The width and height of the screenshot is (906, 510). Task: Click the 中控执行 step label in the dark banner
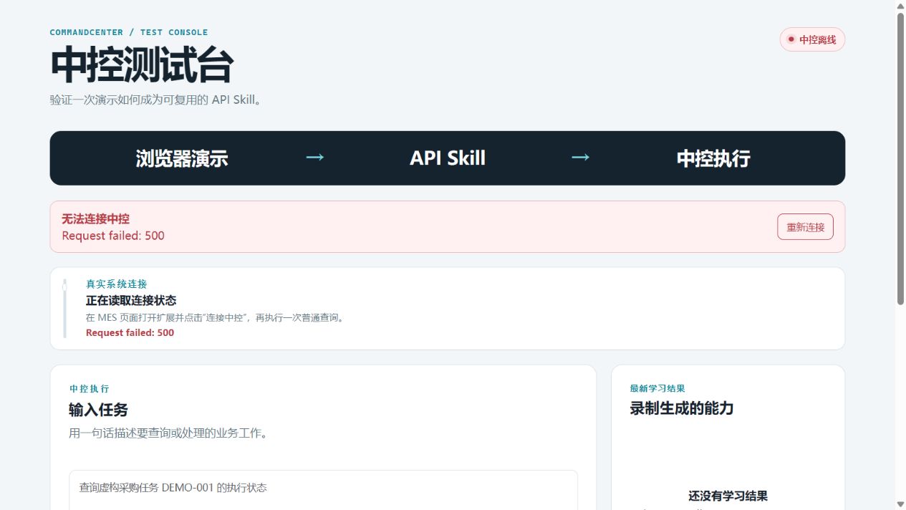tap(713, 158)
